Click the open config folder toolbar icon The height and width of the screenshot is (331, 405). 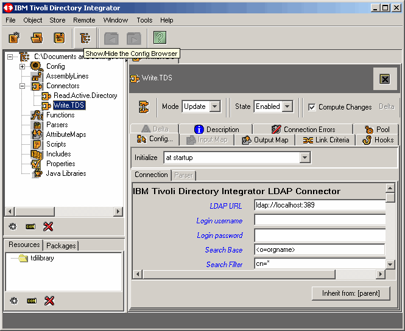[x=37, y=38]
